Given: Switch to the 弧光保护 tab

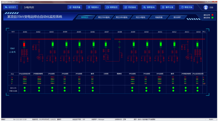Looking at the screenshot, I should point(177,17).
